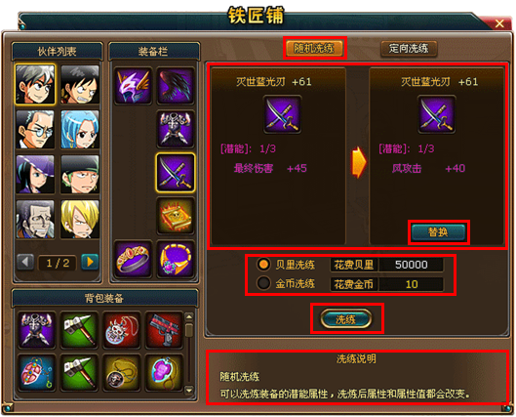
Task: Click the 替换 replace button
Action: [438, 231]
